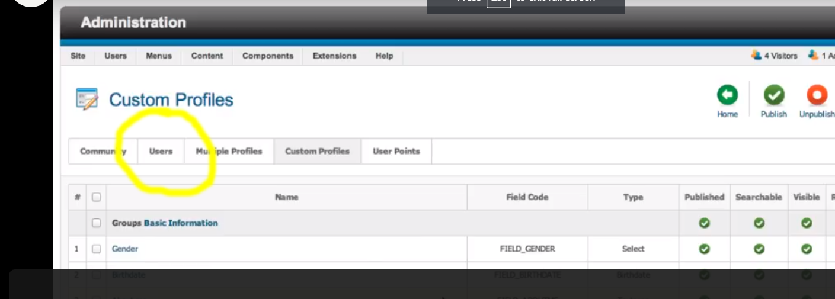Click the Visible column header

(x=807, y=197)
